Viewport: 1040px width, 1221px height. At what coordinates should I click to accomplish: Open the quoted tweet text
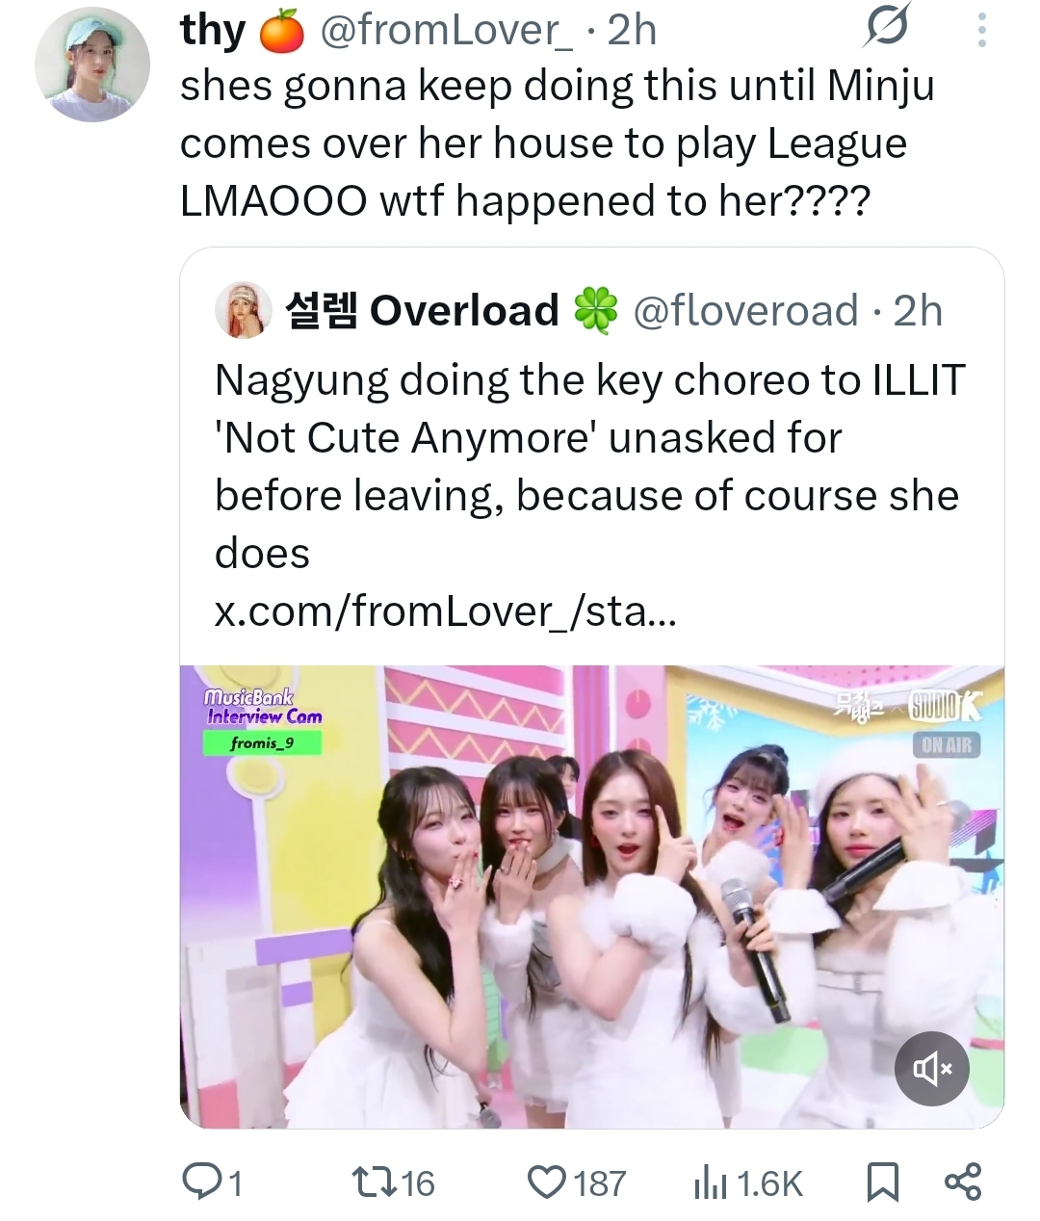[x=588, y=466]
